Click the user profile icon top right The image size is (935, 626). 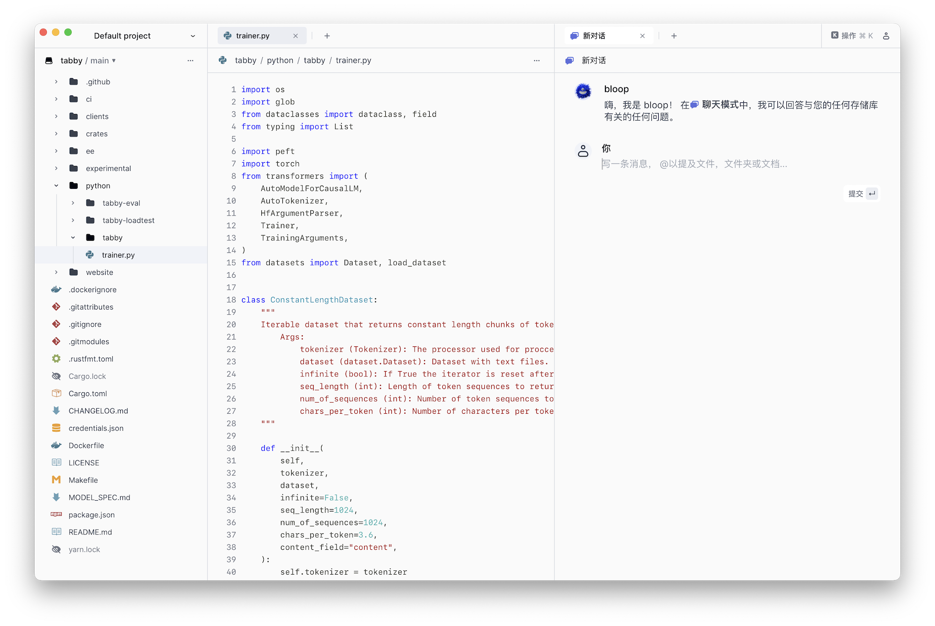tap(885, 36)
